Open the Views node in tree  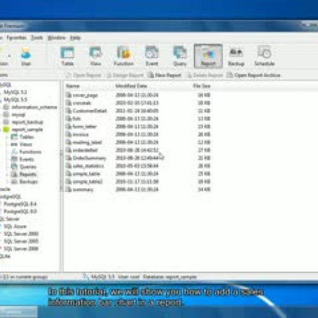pyautogui.click(x=25, y=144)
